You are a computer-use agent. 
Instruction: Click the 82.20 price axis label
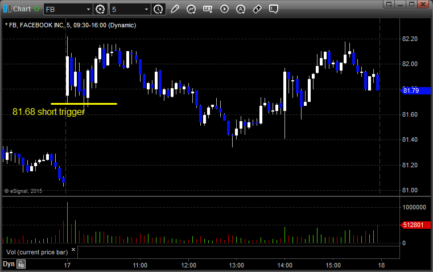(x=410, y=39)
